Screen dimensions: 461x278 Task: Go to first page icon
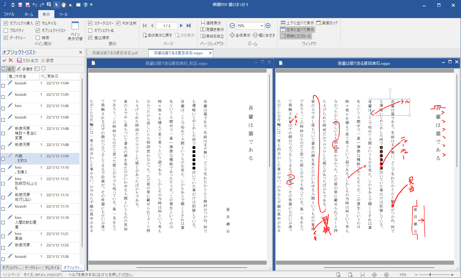tap(145, 26)
